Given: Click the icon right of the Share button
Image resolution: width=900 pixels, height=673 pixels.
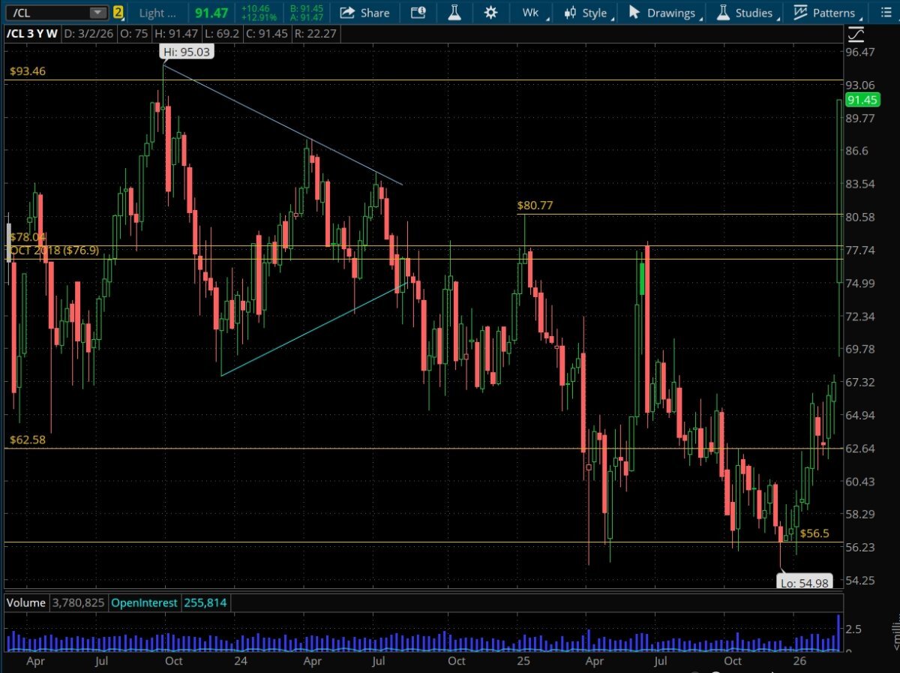Looking at the screenshot, I should 418,13.
